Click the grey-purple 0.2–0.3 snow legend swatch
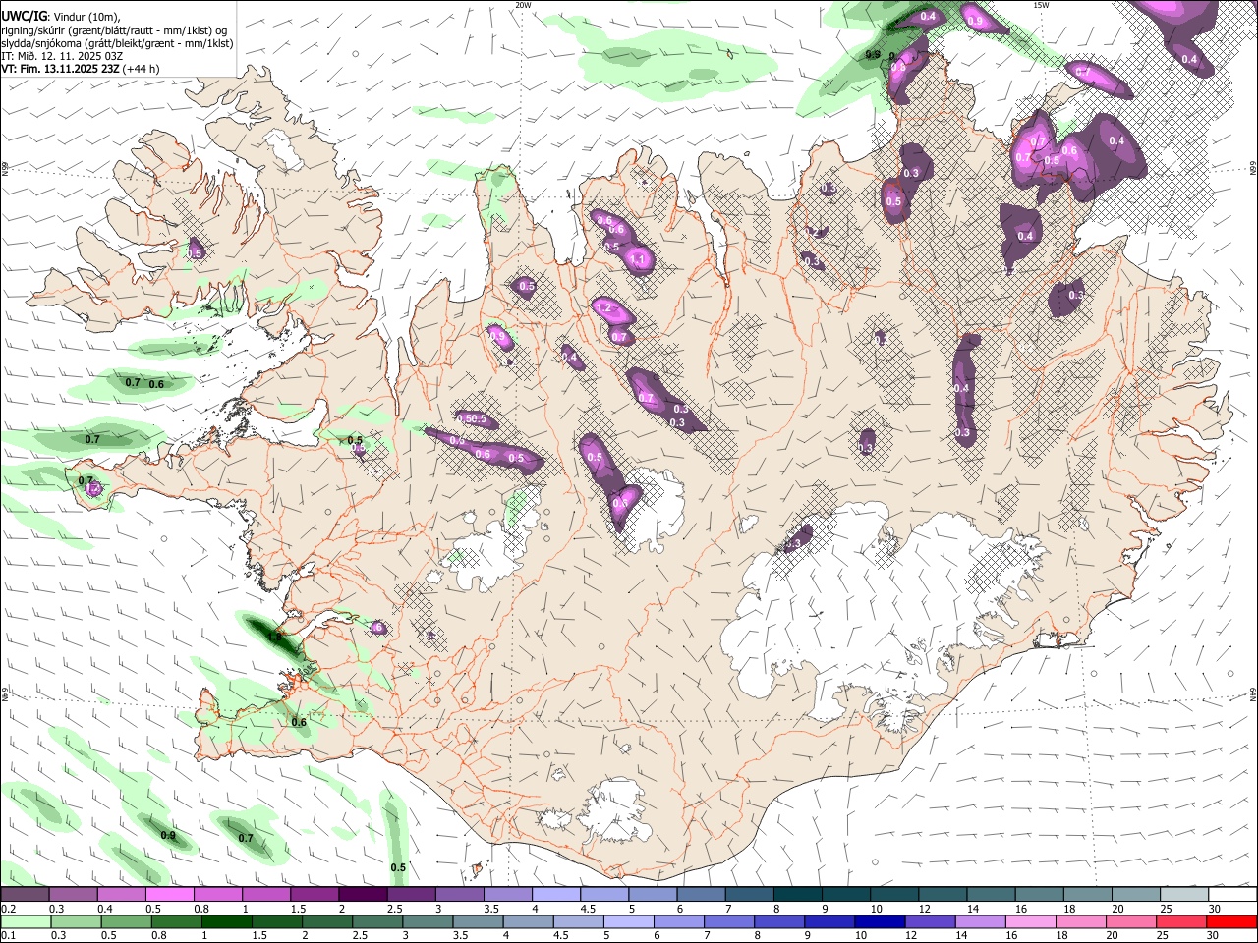The height and width of the screenshot is (943, 1258). 25,895
